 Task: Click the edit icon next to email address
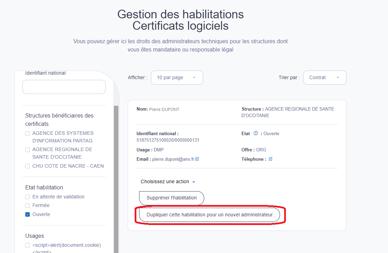[197, 159]
